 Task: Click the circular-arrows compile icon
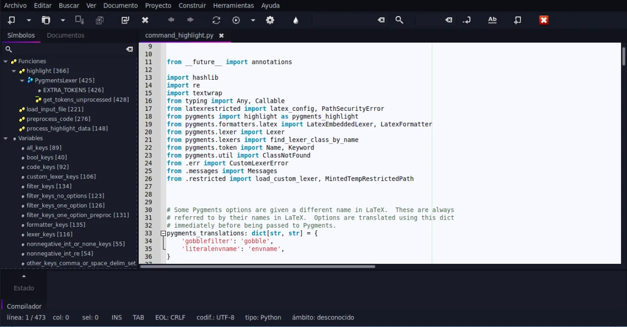(216, 20)
